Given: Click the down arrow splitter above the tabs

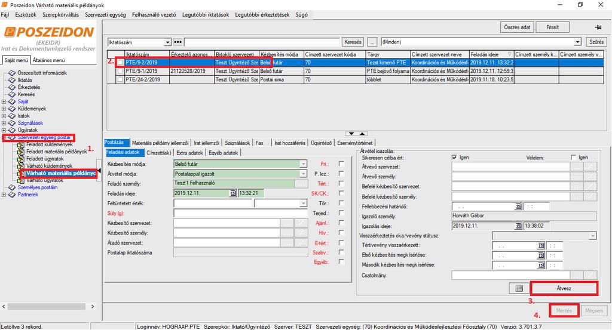Looking at the screenshot, I should point(351,134).
